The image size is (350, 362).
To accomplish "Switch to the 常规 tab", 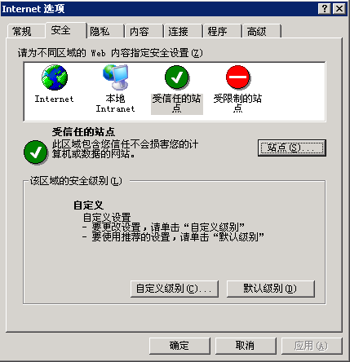I will point(26,31).
